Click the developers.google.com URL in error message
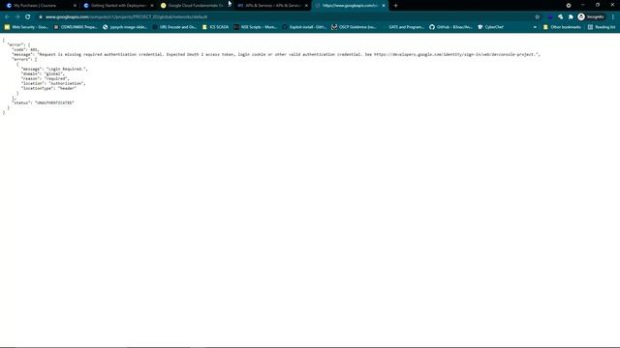 [x=454, y=54]
